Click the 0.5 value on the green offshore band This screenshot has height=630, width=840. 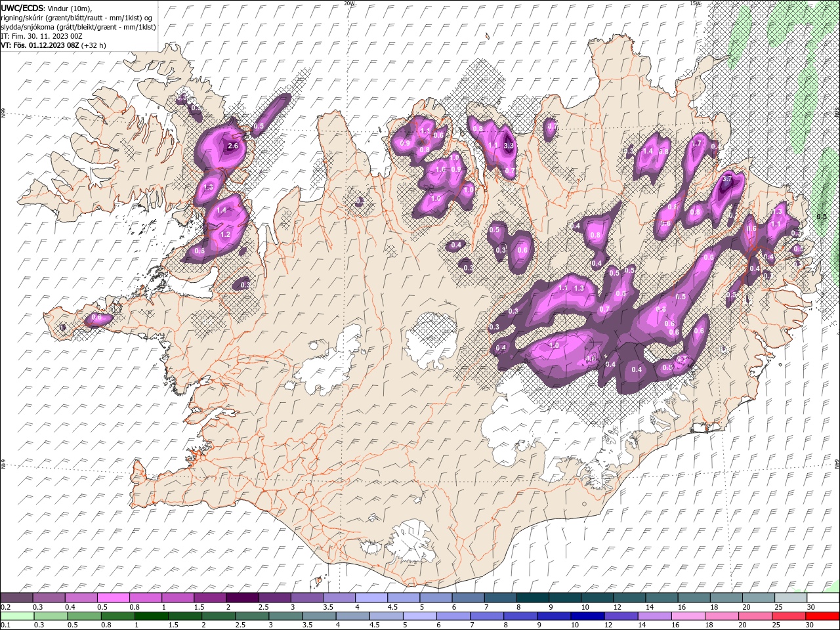(x=821, y=217)
